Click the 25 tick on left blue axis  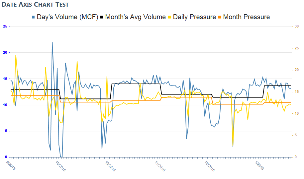pos(5,27)
